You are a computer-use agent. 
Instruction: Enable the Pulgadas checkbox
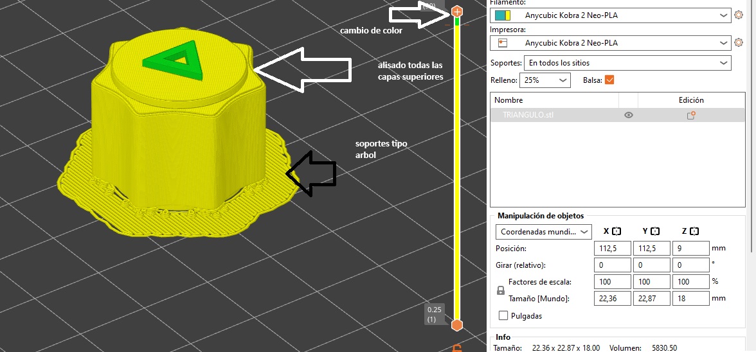tap(503, 316)
